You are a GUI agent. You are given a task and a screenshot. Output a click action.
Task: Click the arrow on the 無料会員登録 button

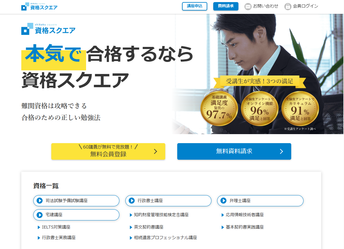point(156,151)
